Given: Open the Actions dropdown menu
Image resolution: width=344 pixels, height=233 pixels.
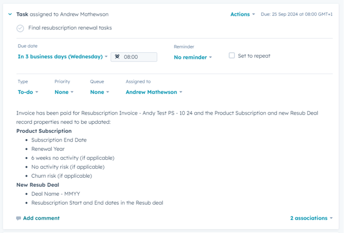Looking at the screenshot, I should (x=242, y=14).
